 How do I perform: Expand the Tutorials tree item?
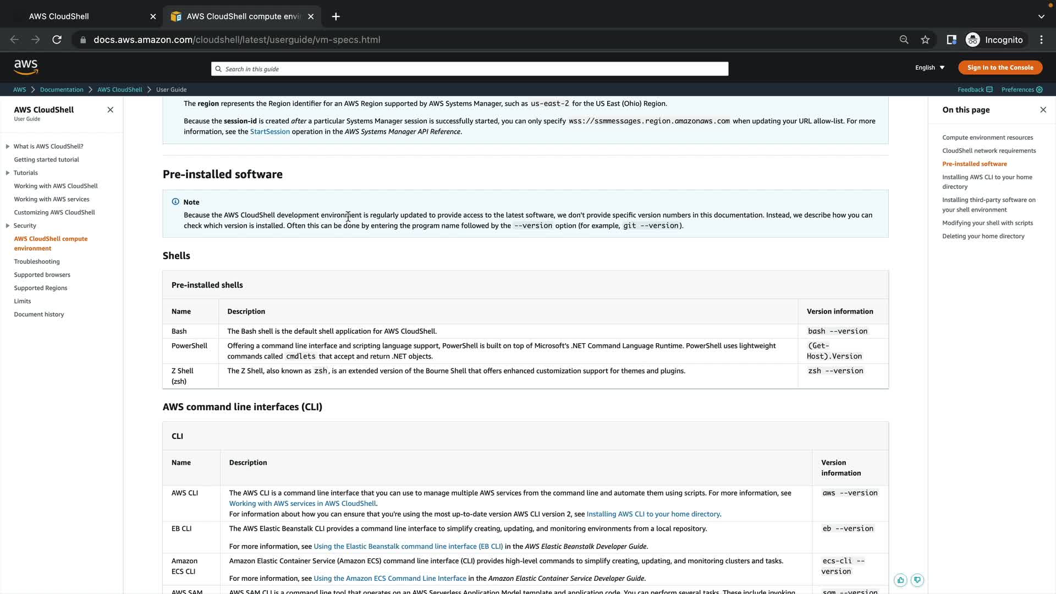[8, 173]
